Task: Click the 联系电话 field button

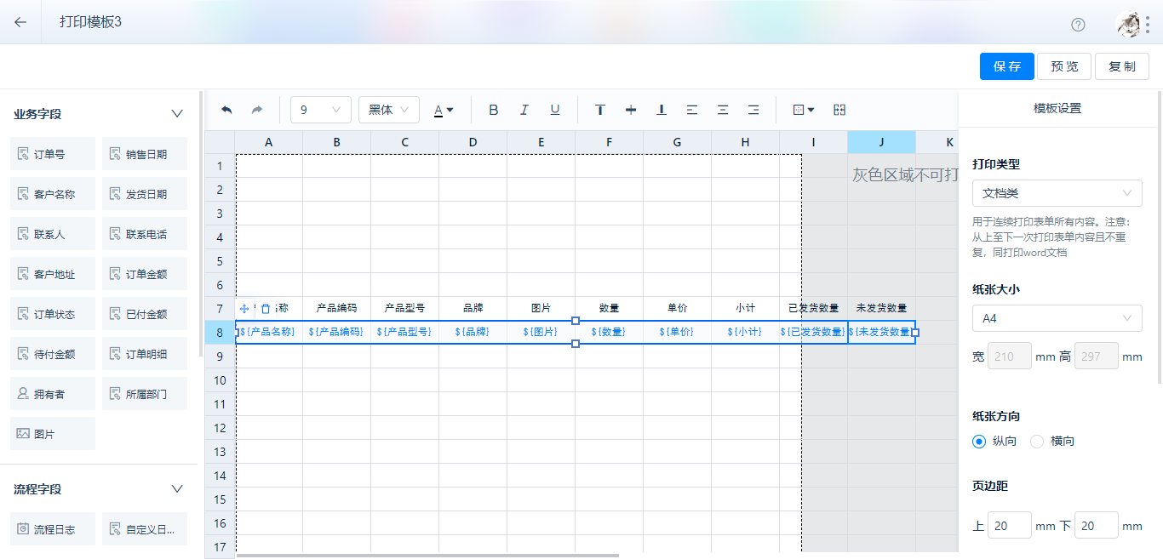Action: tap(145, 234)
